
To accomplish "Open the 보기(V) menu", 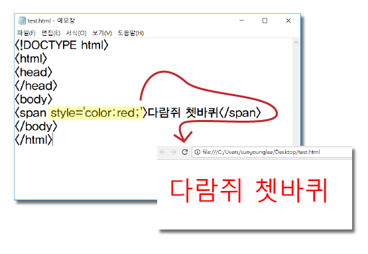I will (x=102, y=33).
